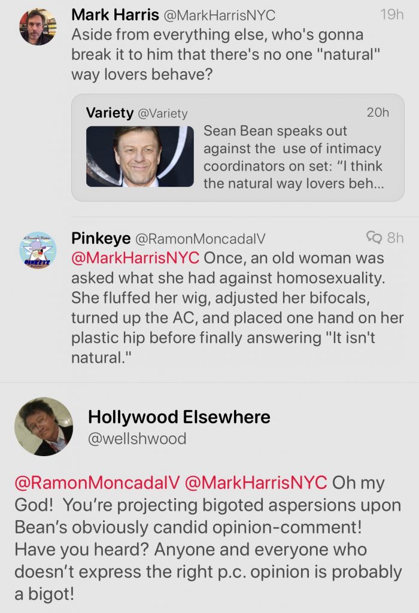Viewport: 419px width, 613px height.
Task: Select the Variety account name in quoted tweet
Action: click(x=109, y=113)
